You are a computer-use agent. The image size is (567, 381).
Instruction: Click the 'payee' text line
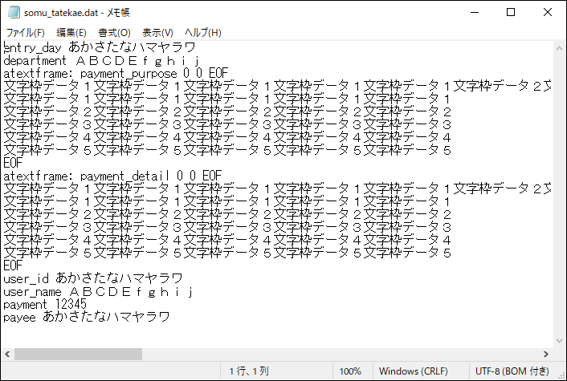click(x=87, y=317)
